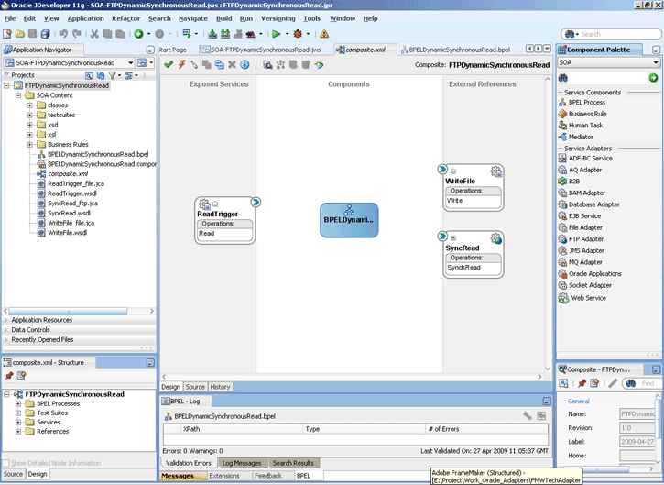Pick the FTP Adapter from palette

click(x=585, y=239)
